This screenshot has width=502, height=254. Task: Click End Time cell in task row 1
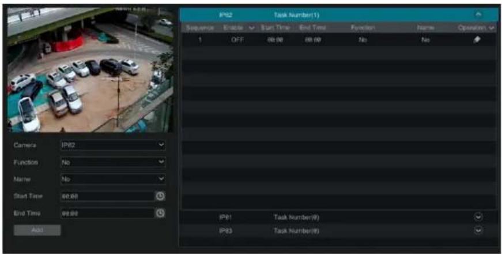coord(313,40)
